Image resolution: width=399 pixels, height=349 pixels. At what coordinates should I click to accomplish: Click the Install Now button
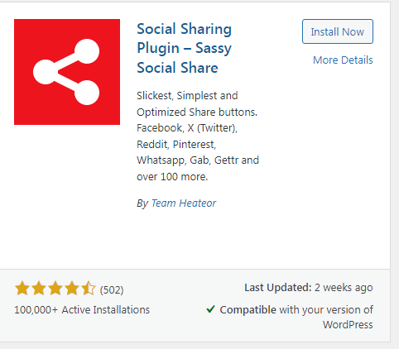(338, 31)
